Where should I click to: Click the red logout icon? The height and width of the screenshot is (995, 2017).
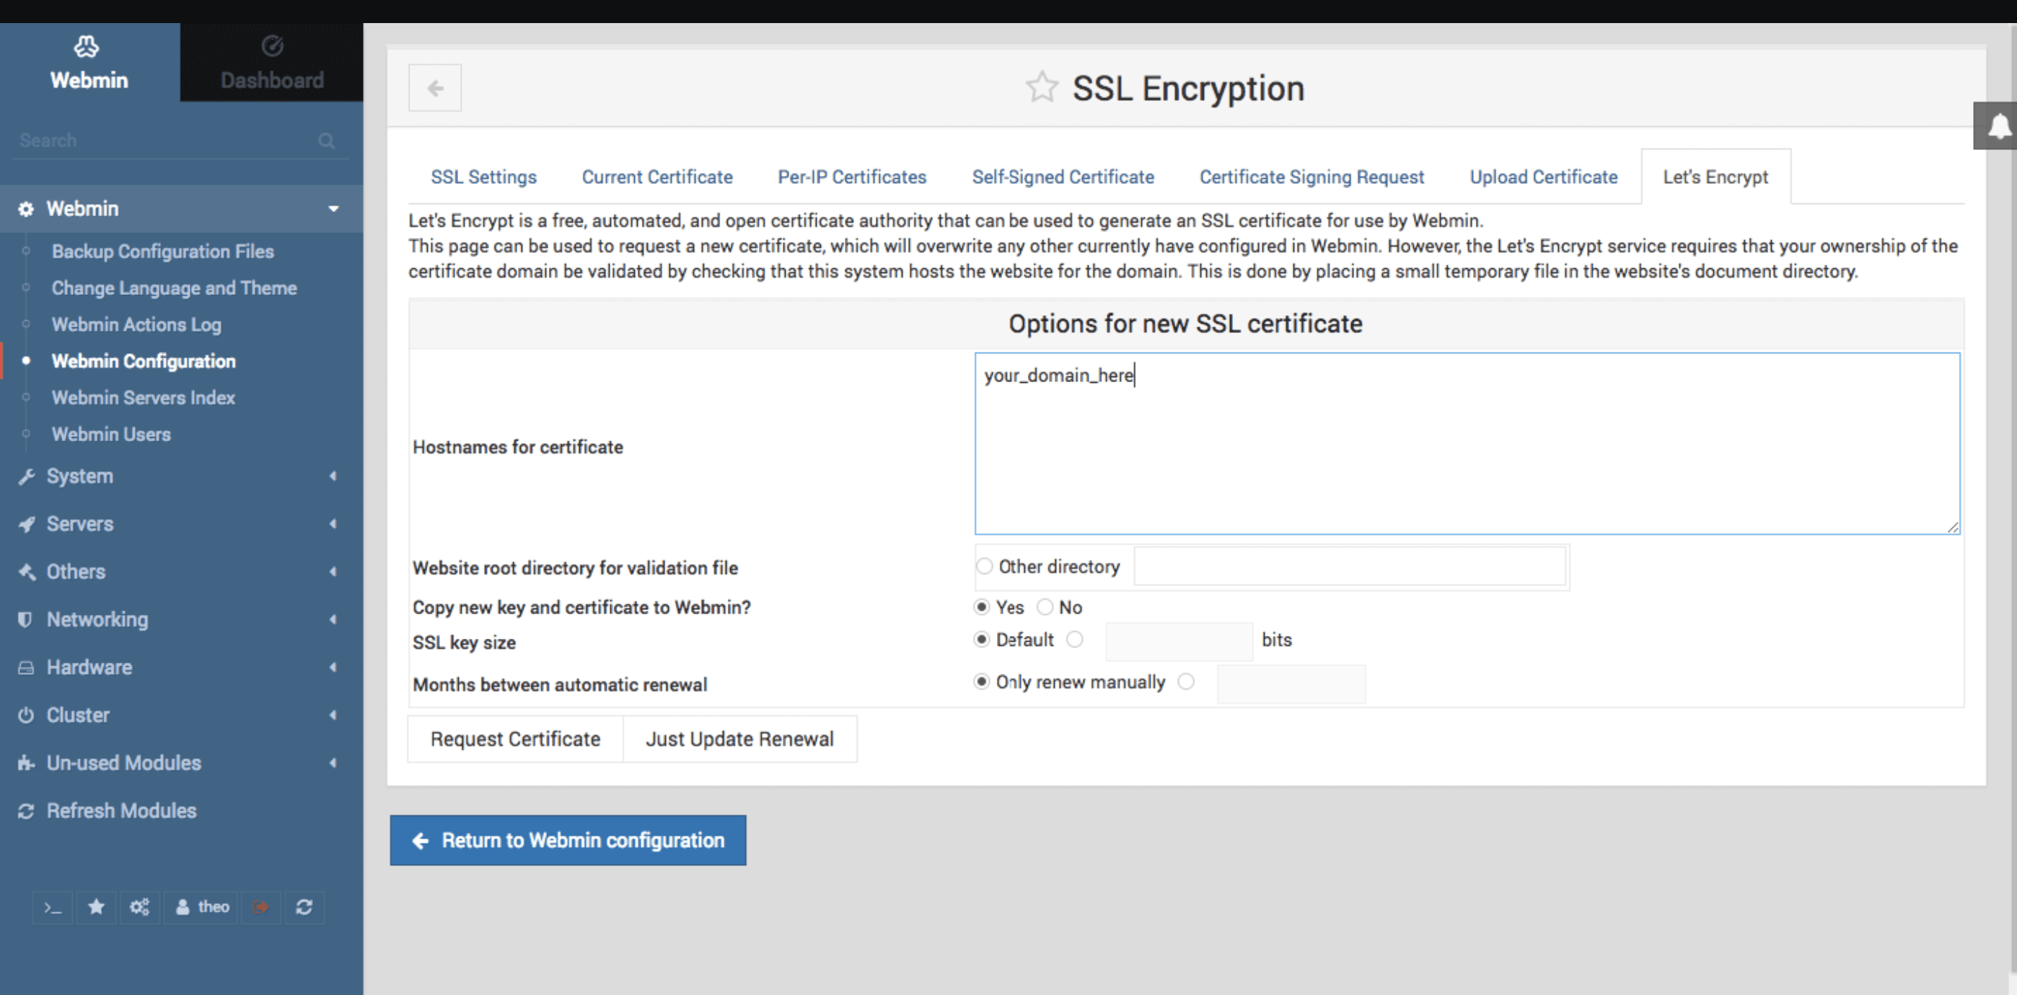tap(260, 907)
